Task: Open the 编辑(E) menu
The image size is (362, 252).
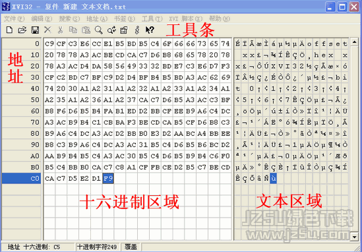Action: 42,18
